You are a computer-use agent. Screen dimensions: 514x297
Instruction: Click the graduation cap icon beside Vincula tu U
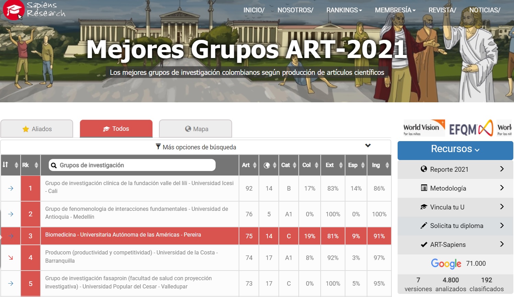click(x=424, y=207)
